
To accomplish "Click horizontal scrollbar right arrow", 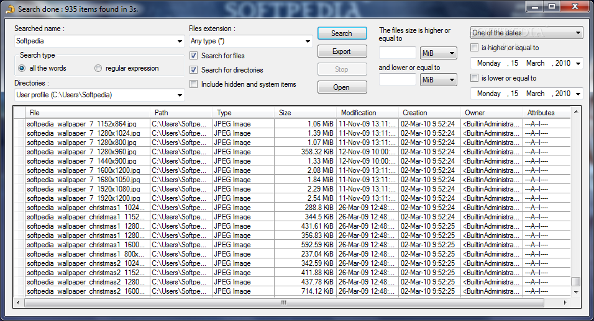I will (565, 302).
